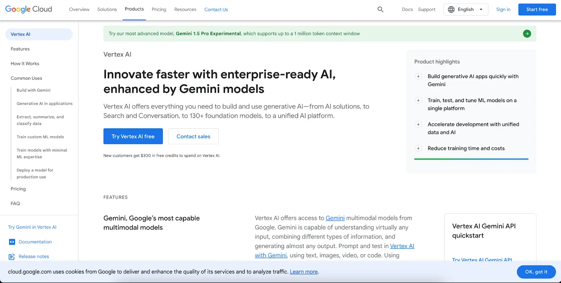Click 'Build generative AI apps quickly with Gemini' text

pyautogui.click(x=473, y=80)
